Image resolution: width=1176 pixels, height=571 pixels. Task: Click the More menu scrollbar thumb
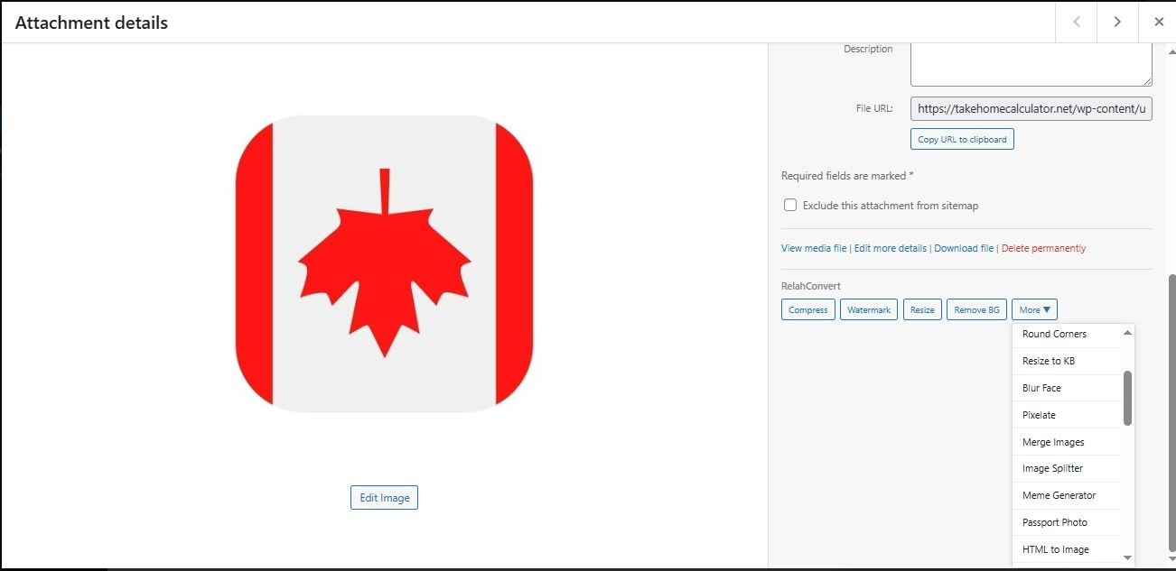1127,398
